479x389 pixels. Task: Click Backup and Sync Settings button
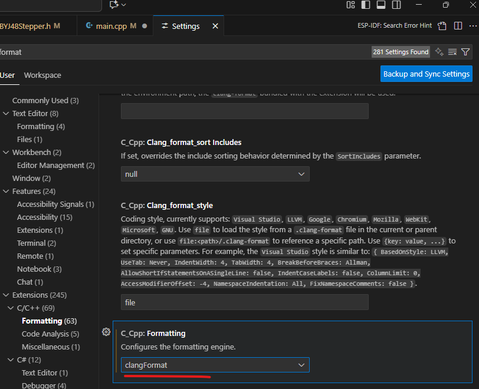[426, 74]
